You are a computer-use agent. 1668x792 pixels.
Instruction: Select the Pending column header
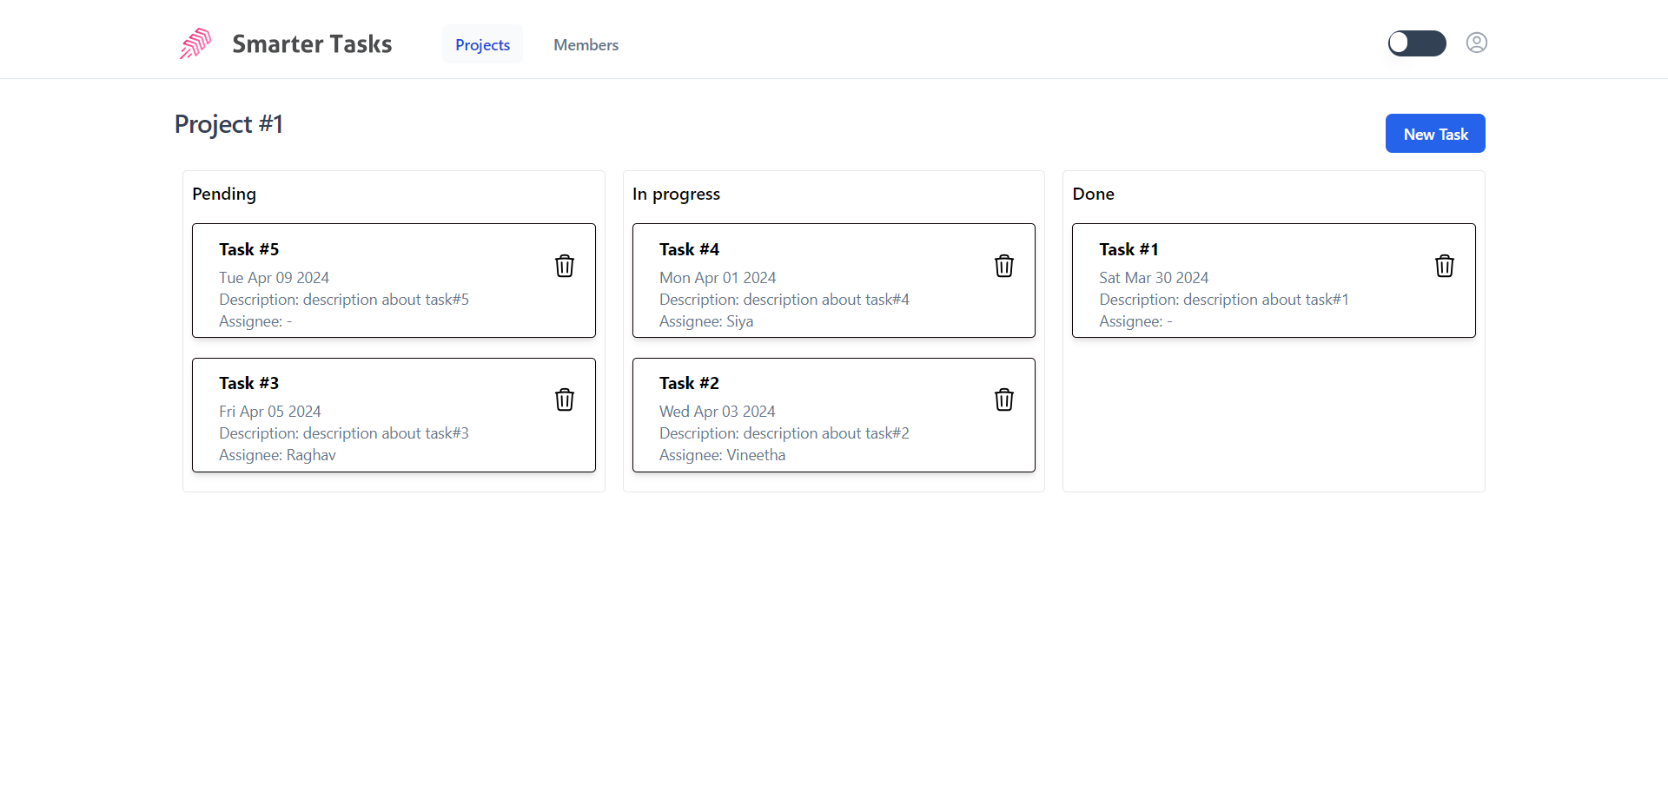pos(224,194)
